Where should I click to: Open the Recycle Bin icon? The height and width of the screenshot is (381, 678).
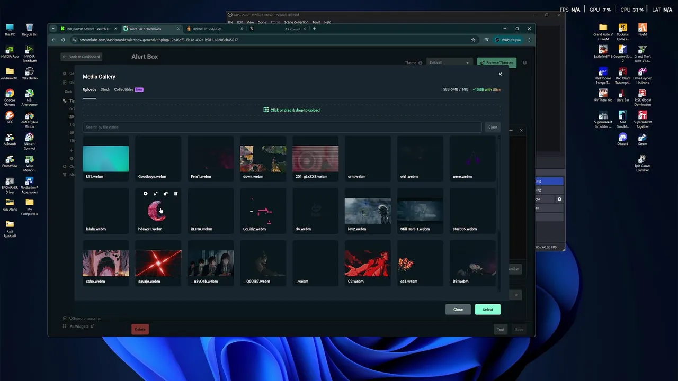30,30
